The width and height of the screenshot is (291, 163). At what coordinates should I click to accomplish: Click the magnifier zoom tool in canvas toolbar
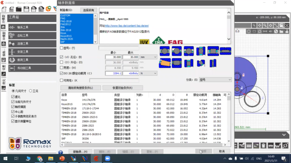point(265,26)
